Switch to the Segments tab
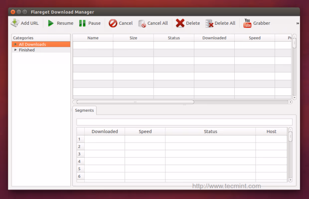309x199 pixels. pos(84,110)
